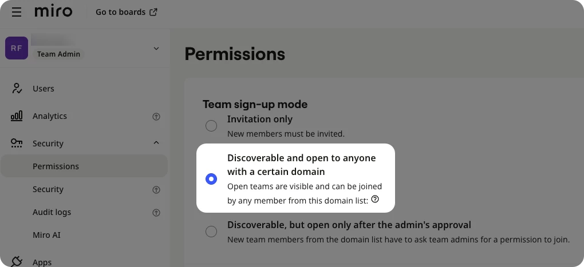Open Miro AI settings in the sidebar
Image resolution: width=584 pixels, height=267 pixels.
[46, 235]
